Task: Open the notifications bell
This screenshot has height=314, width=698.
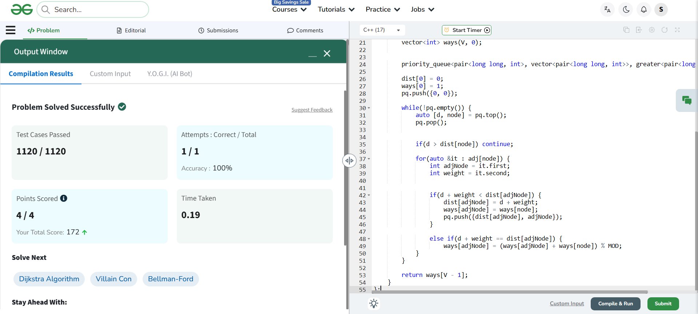Action: pyautogui.click(x=643, y=9)
